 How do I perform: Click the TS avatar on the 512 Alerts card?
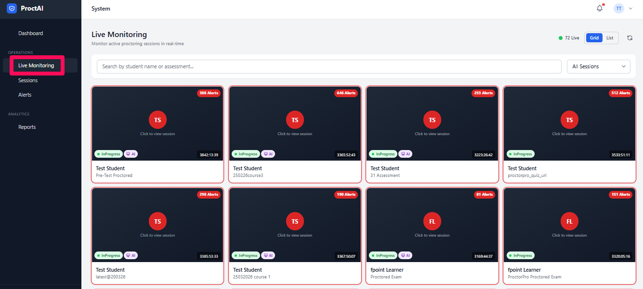click(569, 120)
